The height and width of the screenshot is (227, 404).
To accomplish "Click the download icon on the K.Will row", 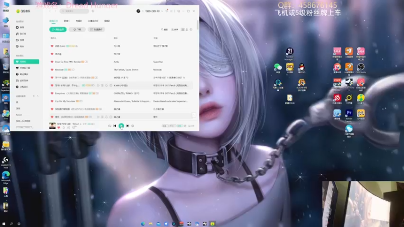I will (x=107, y=85).
